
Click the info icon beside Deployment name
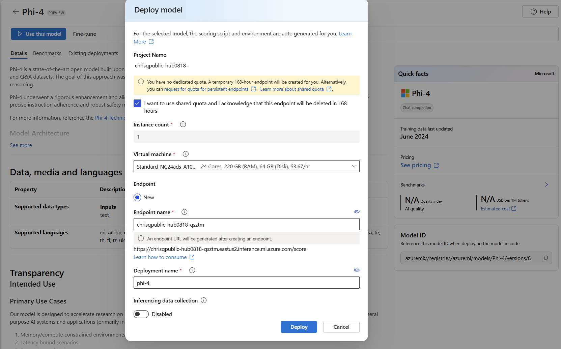(192, 270)
